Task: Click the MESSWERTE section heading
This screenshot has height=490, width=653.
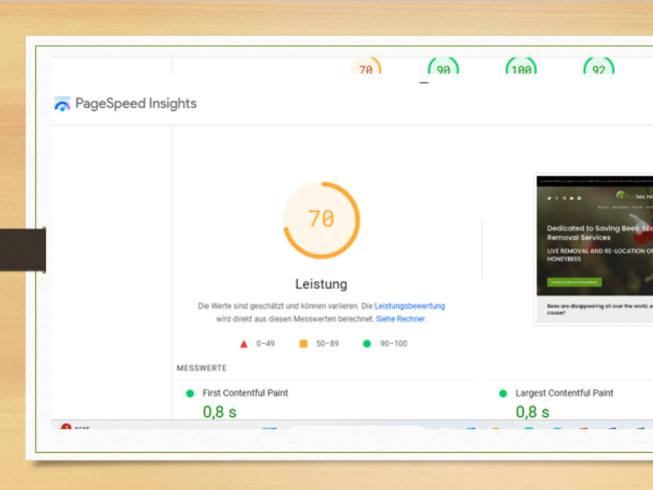Action: pyautogui.click(x=202, y=368)
